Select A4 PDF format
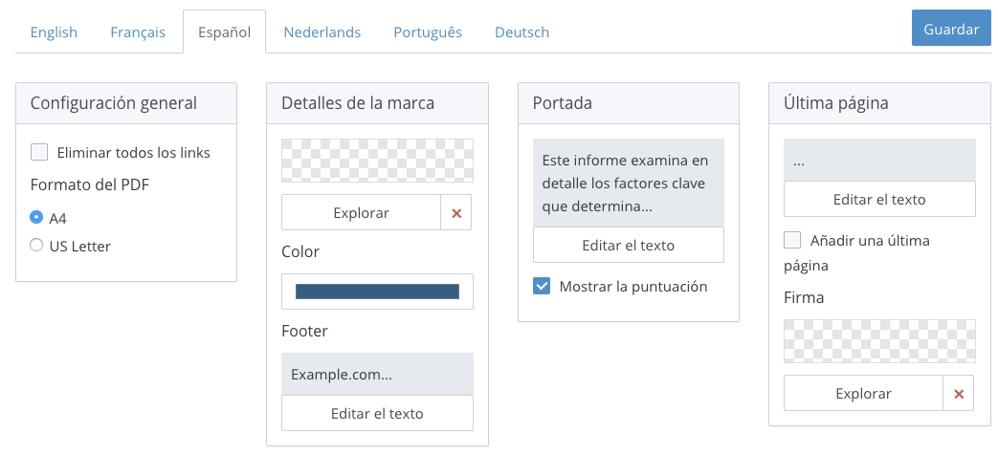The image size is (998, 476). click(x=36, y=218)
